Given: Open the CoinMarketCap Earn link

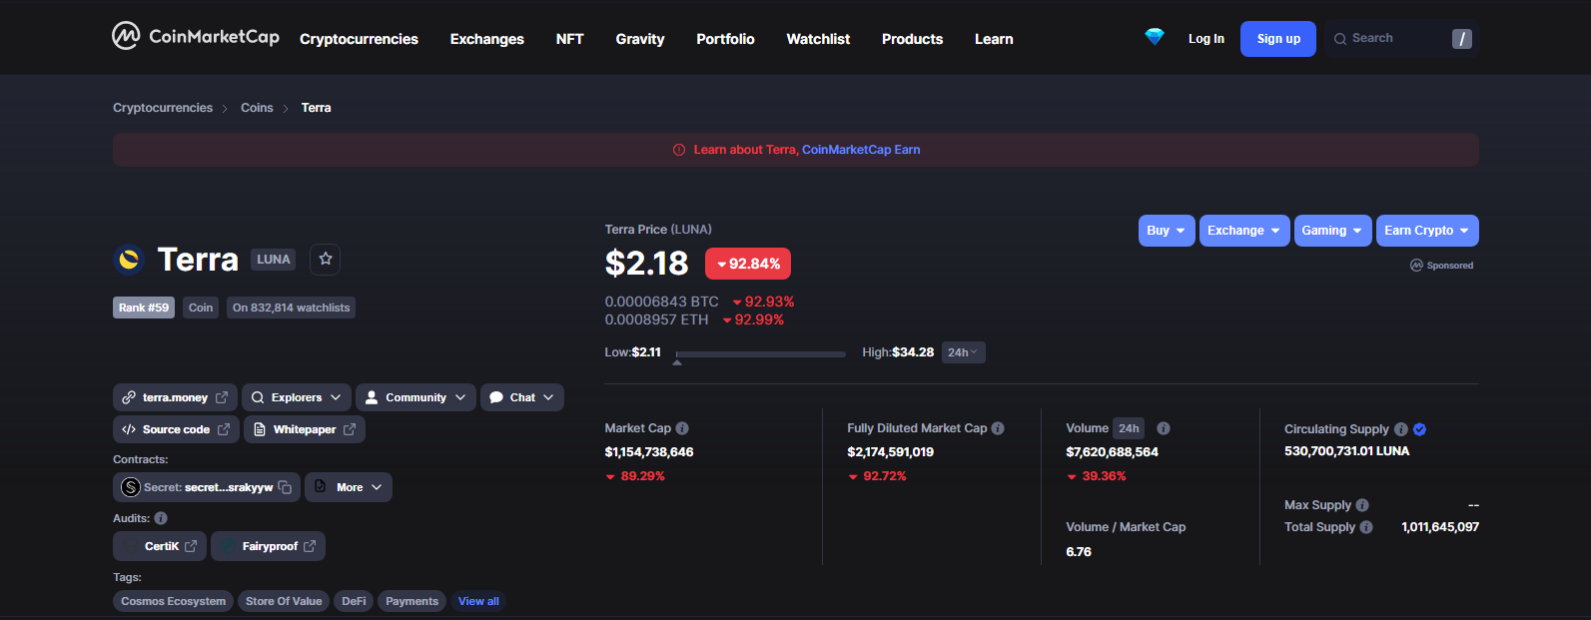Looking at the screenshot, I should [x=861, y=150].
